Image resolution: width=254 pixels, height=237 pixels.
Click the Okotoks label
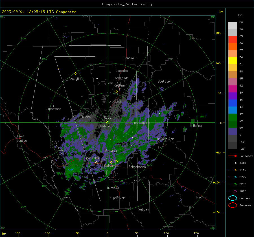(113, 188)
